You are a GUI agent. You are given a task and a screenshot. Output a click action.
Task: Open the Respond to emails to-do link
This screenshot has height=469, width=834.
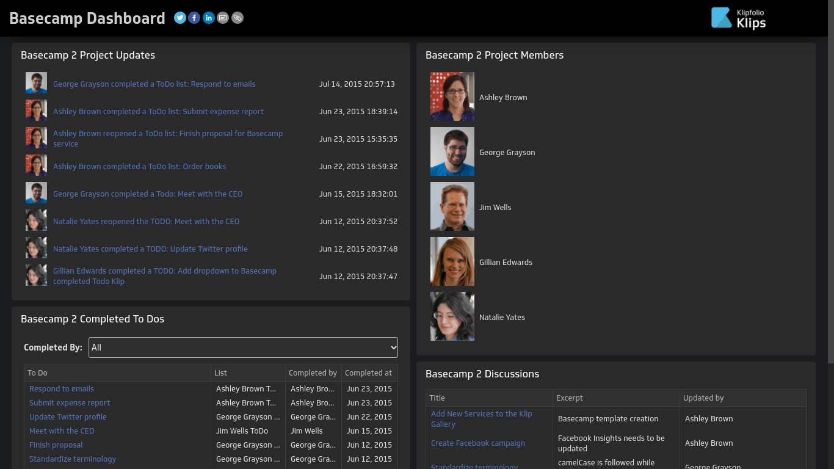(x=62, y=389)
